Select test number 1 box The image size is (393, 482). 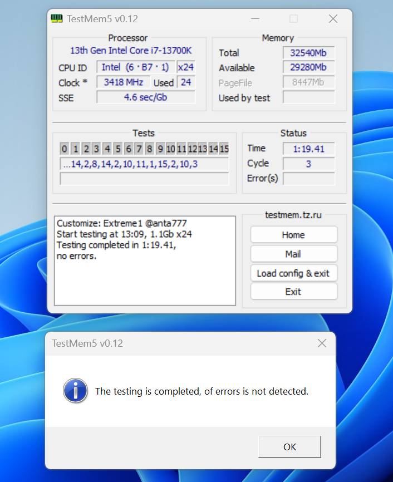(x=75, y=149)
